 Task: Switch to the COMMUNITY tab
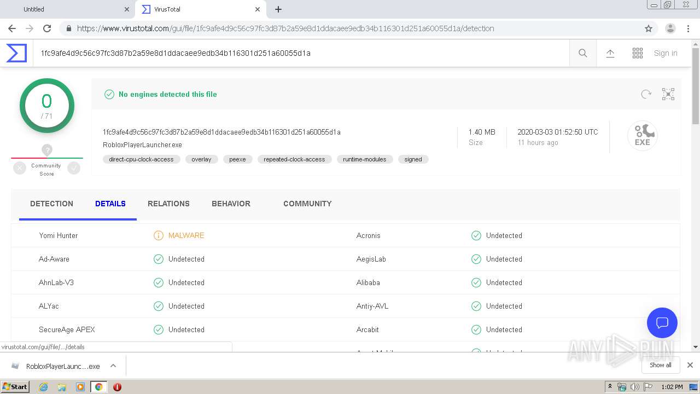pos(307,204)
